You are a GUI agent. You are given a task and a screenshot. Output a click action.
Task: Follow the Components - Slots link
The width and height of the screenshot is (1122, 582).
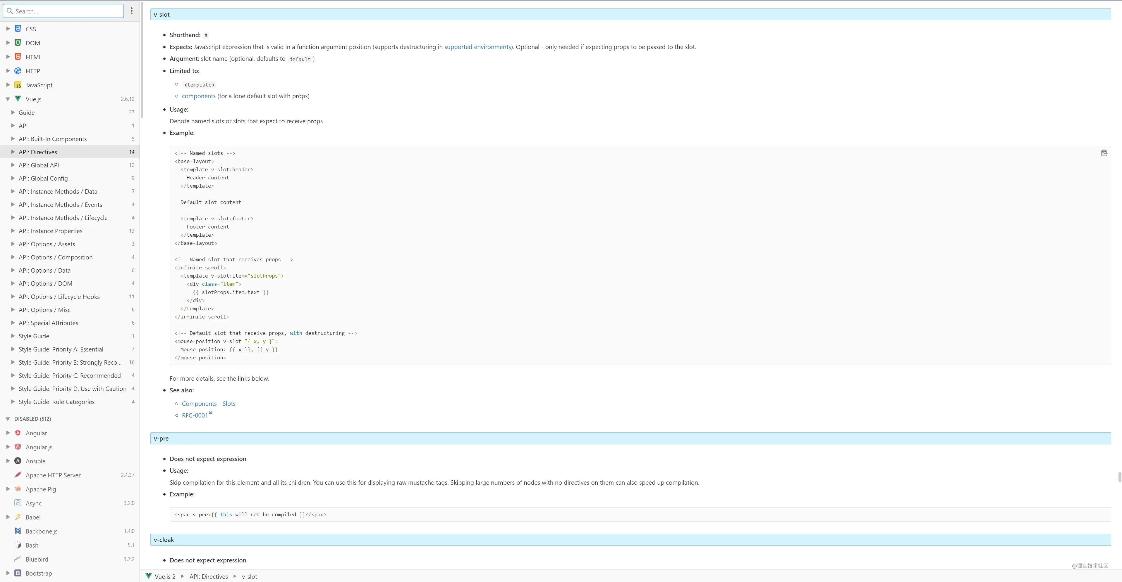(x=209, y=404)
